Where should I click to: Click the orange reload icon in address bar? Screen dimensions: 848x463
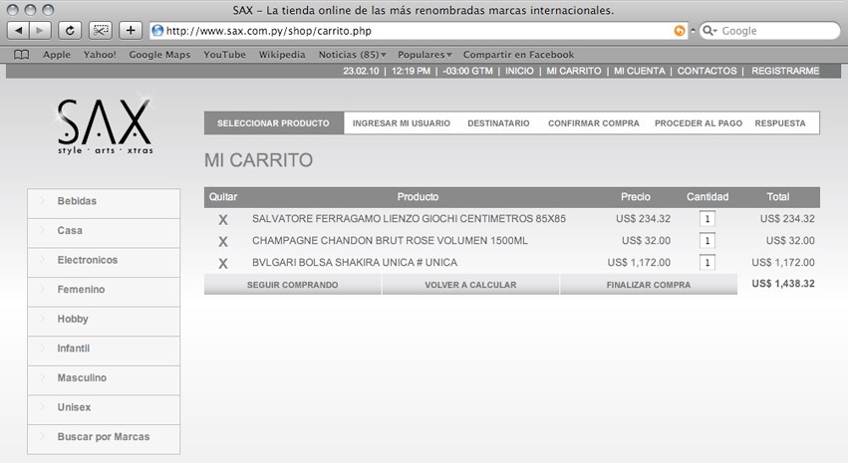coord(680,31)
